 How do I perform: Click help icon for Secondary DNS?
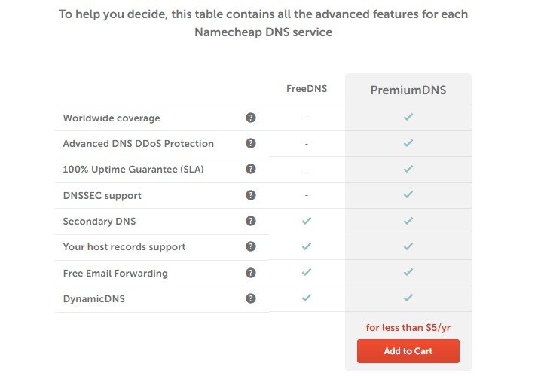pyautogui.click(x=251, y=221)
